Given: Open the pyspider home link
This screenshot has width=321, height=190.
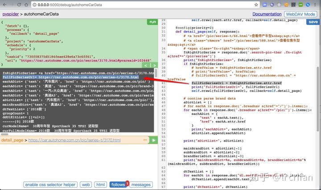Looking at the screenshot, I should [x=10, y=14].
